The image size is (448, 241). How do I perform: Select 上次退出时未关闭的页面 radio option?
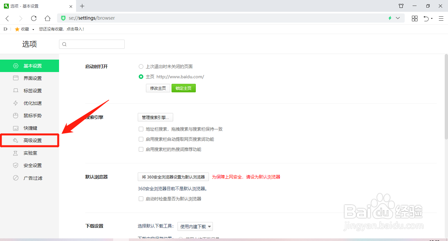[141, 66]
